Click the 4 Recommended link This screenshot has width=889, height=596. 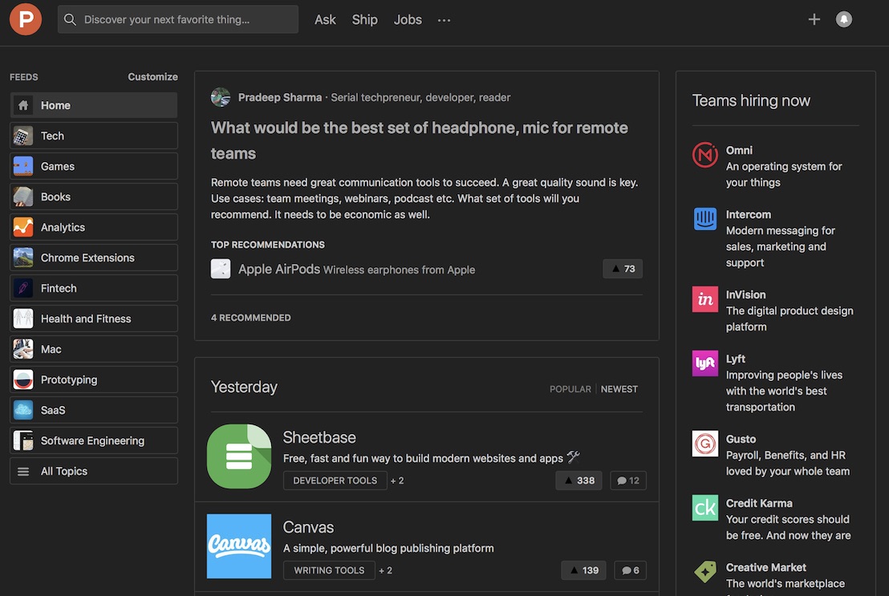click(x=250, y=318)
